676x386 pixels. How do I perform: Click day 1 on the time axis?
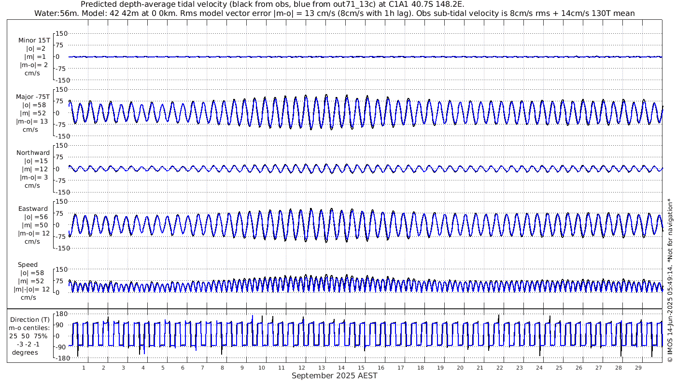(x=84, y=368)
